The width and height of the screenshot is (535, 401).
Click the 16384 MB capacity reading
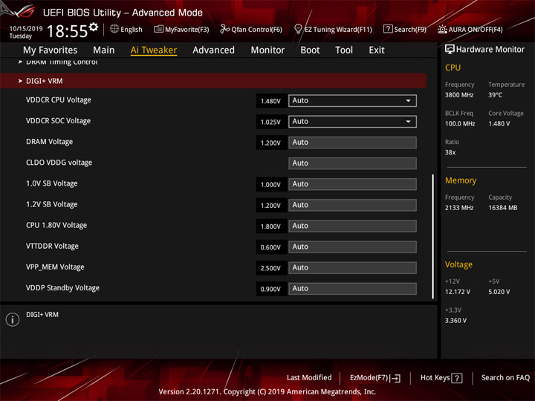tap(502, 208)
